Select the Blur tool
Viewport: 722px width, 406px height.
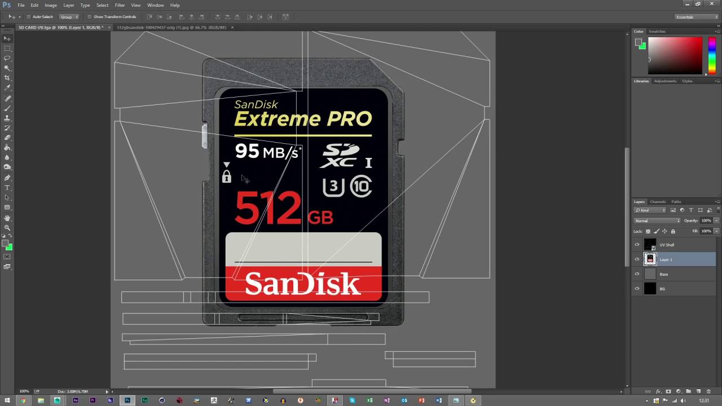[x=7, y=157]
